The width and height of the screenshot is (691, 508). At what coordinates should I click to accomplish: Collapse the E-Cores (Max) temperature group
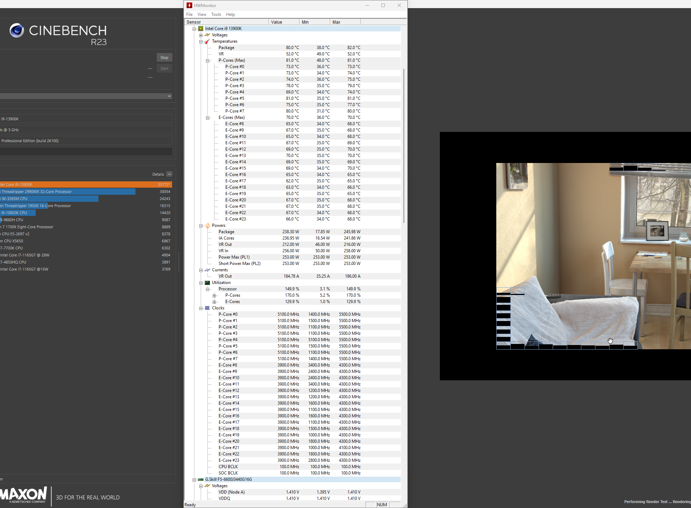(208, 118)
